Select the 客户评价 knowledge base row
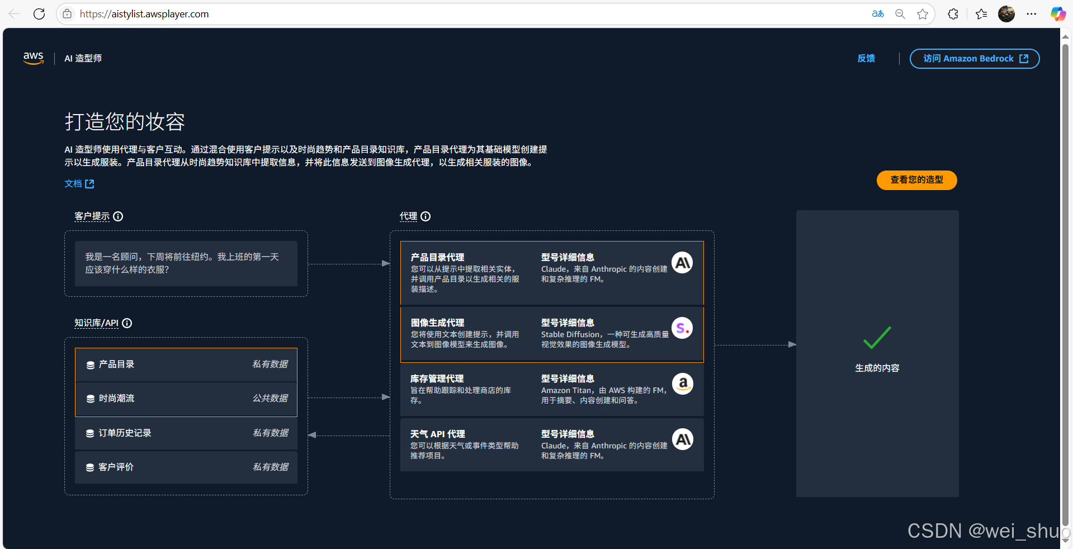Image resolution: width=1073 pixels, height=549 pixels. pos(186,467)
